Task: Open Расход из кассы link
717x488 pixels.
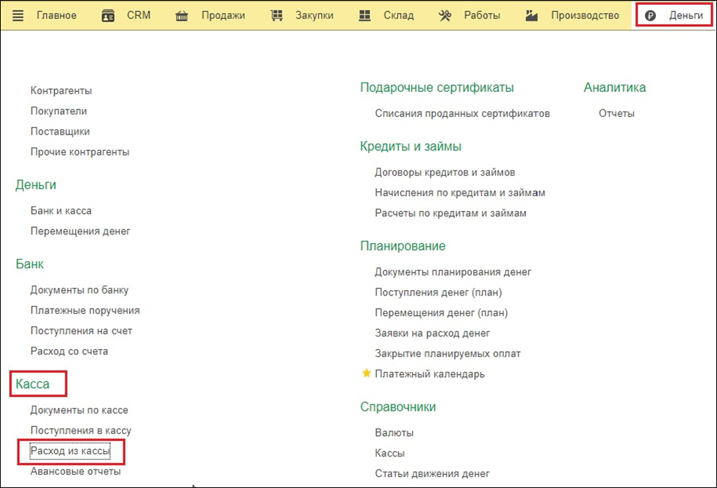Action: point(70,451)
